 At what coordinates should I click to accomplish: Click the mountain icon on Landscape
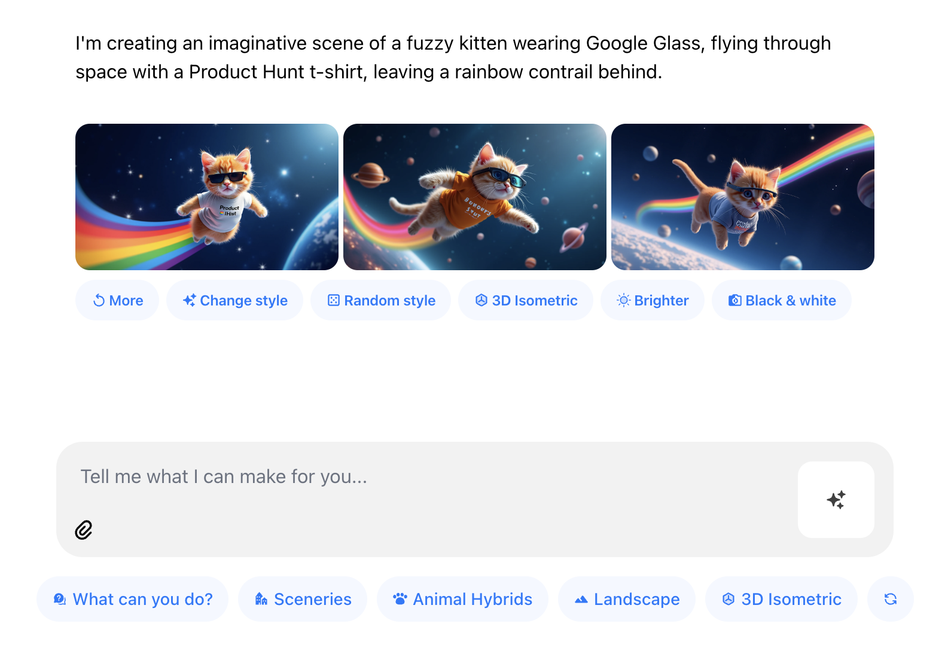[x=581, y=599]
